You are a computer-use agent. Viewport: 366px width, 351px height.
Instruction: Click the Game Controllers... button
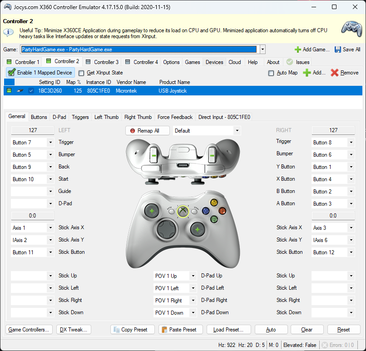pyautogui.click(x=29, y=330)
